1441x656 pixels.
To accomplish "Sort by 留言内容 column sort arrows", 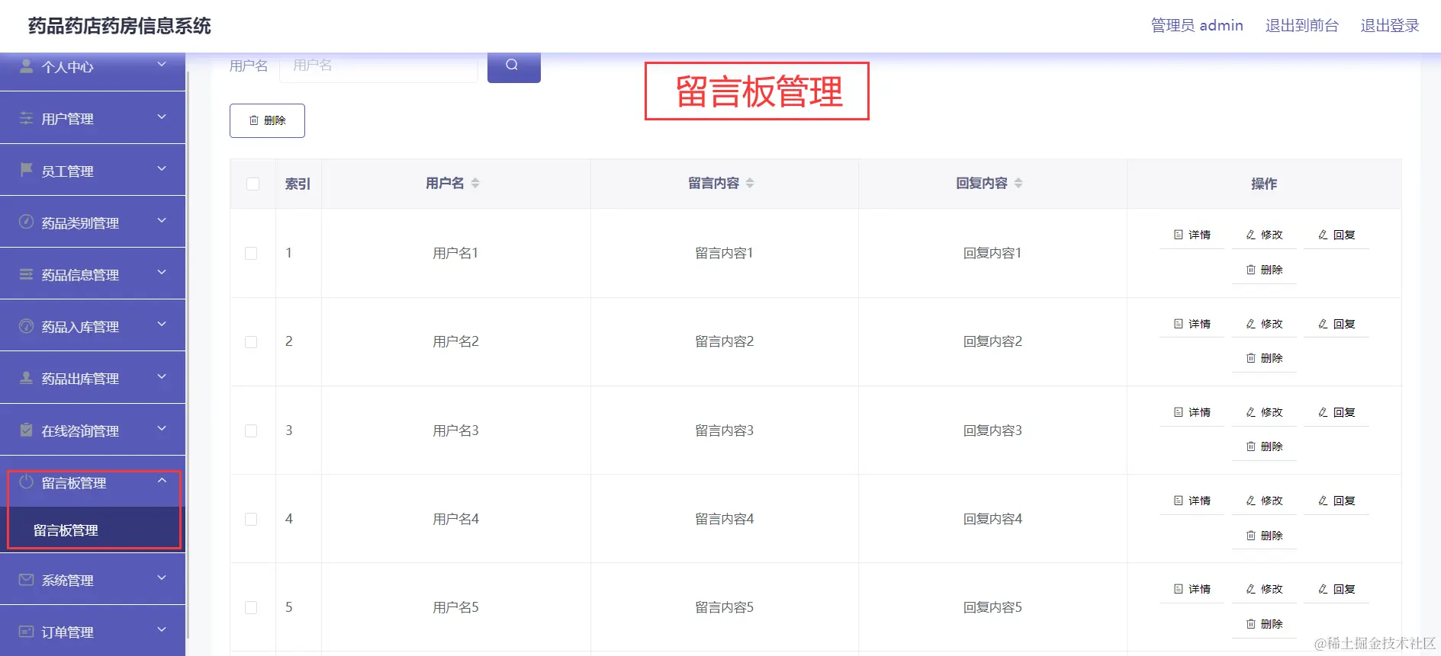I will tap(750, 183).
